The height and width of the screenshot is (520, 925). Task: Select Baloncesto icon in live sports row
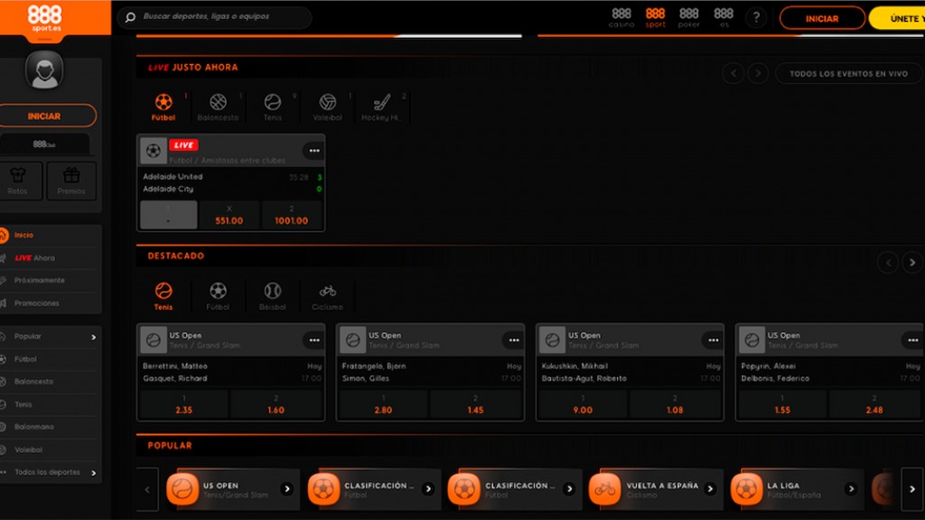tap(218, 107)
